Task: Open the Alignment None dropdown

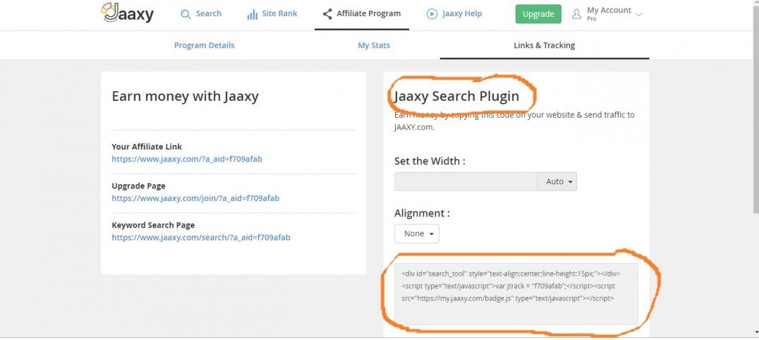Action: [x=417, y=233]
